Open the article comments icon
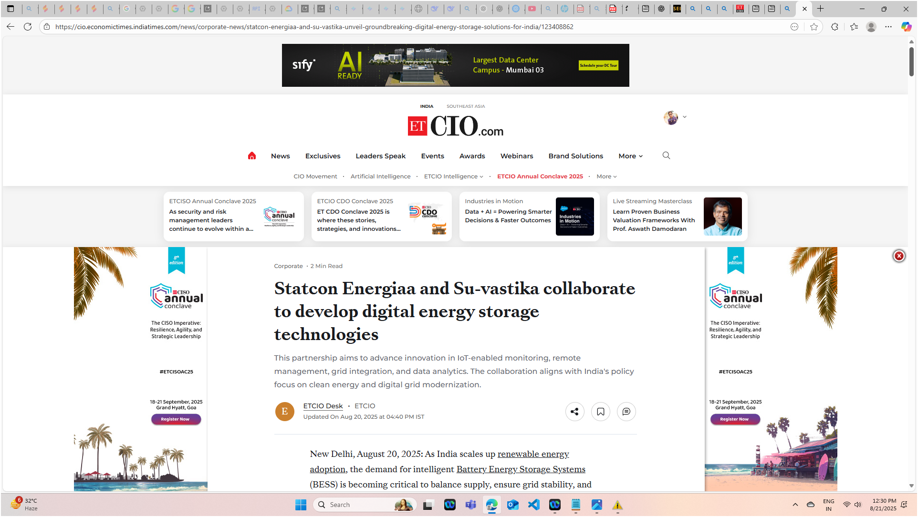Image resolution: width=918 pixels, height=517 pixels. pos(626,412)
